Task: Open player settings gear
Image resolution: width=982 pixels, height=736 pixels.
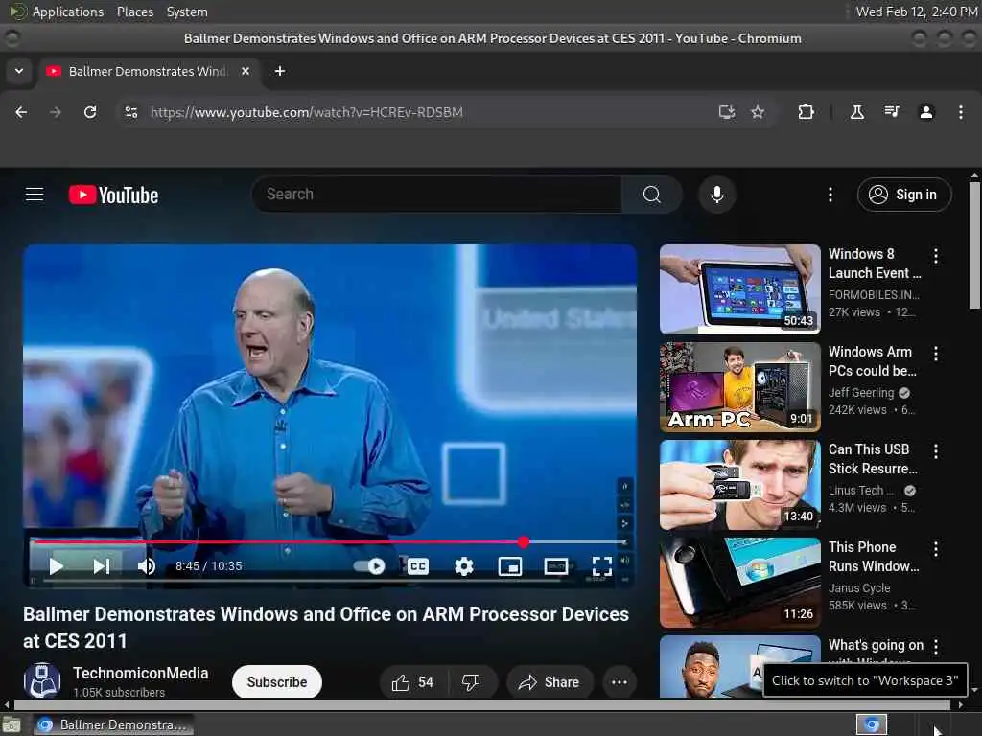Action: [464, 566]
